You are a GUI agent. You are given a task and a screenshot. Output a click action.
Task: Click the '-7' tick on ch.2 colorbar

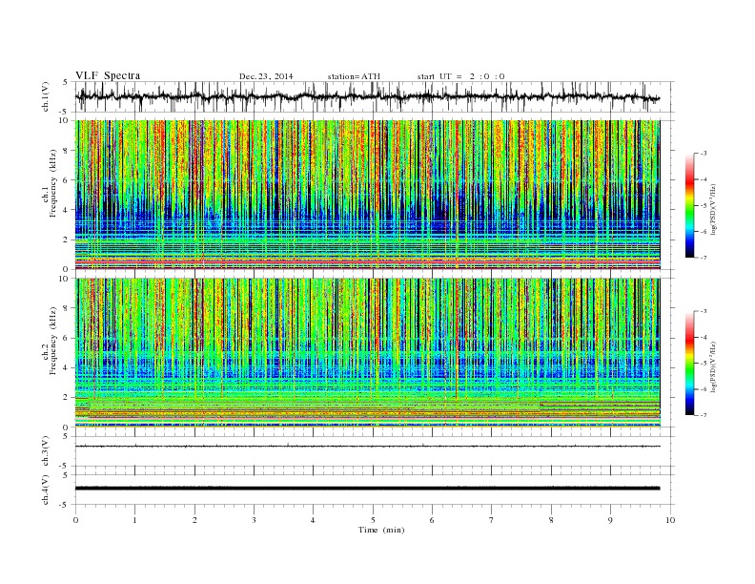pyautogui.click(x=704, y=415)
